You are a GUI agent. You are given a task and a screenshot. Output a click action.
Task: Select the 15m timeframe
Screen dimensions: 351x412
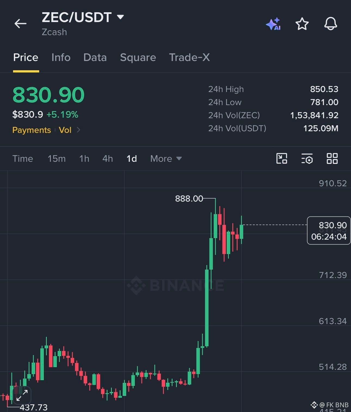(x=57, y=158)
